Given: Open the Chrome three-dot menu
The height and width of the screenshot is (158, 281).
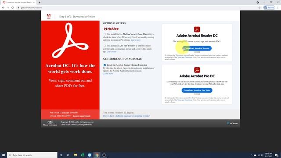Looking at the screenshot, I should click(x=278, y=7).
